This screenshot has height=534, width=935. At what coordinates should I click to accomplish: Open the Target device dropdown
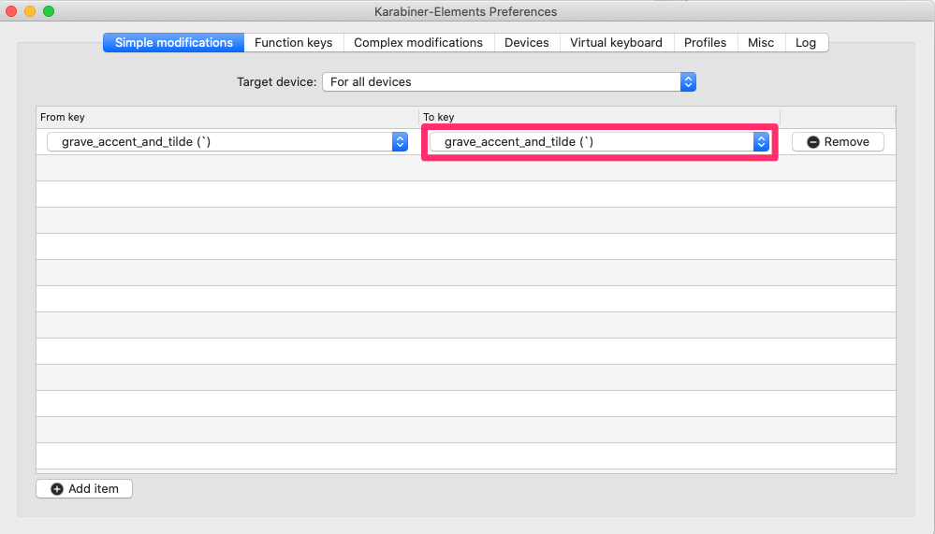pyautogui.click(x=509, y=82)
